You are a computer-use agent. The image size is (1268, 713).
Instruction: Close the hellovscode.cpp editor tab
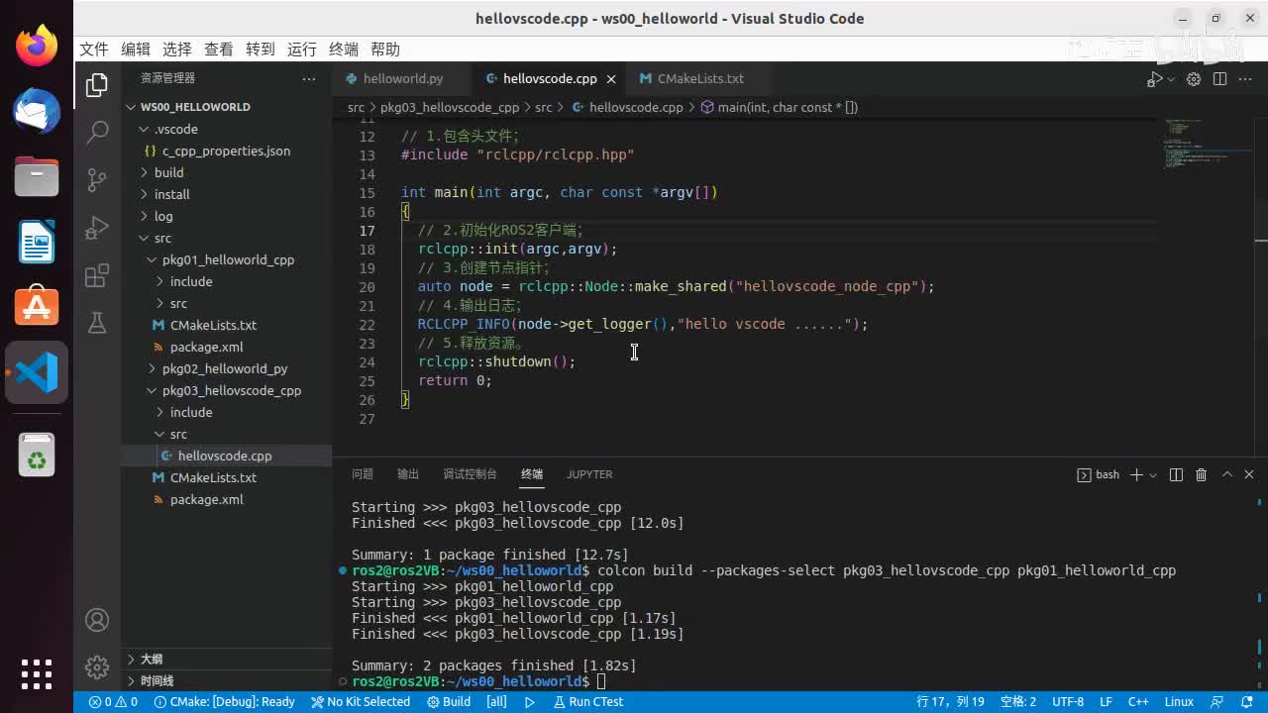point(611,79)
